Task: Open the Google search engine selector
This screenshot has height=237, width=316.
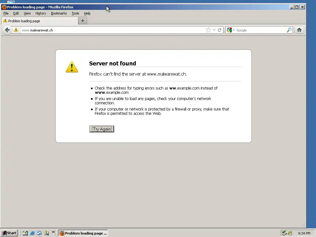Action: [x=231, y=30]
